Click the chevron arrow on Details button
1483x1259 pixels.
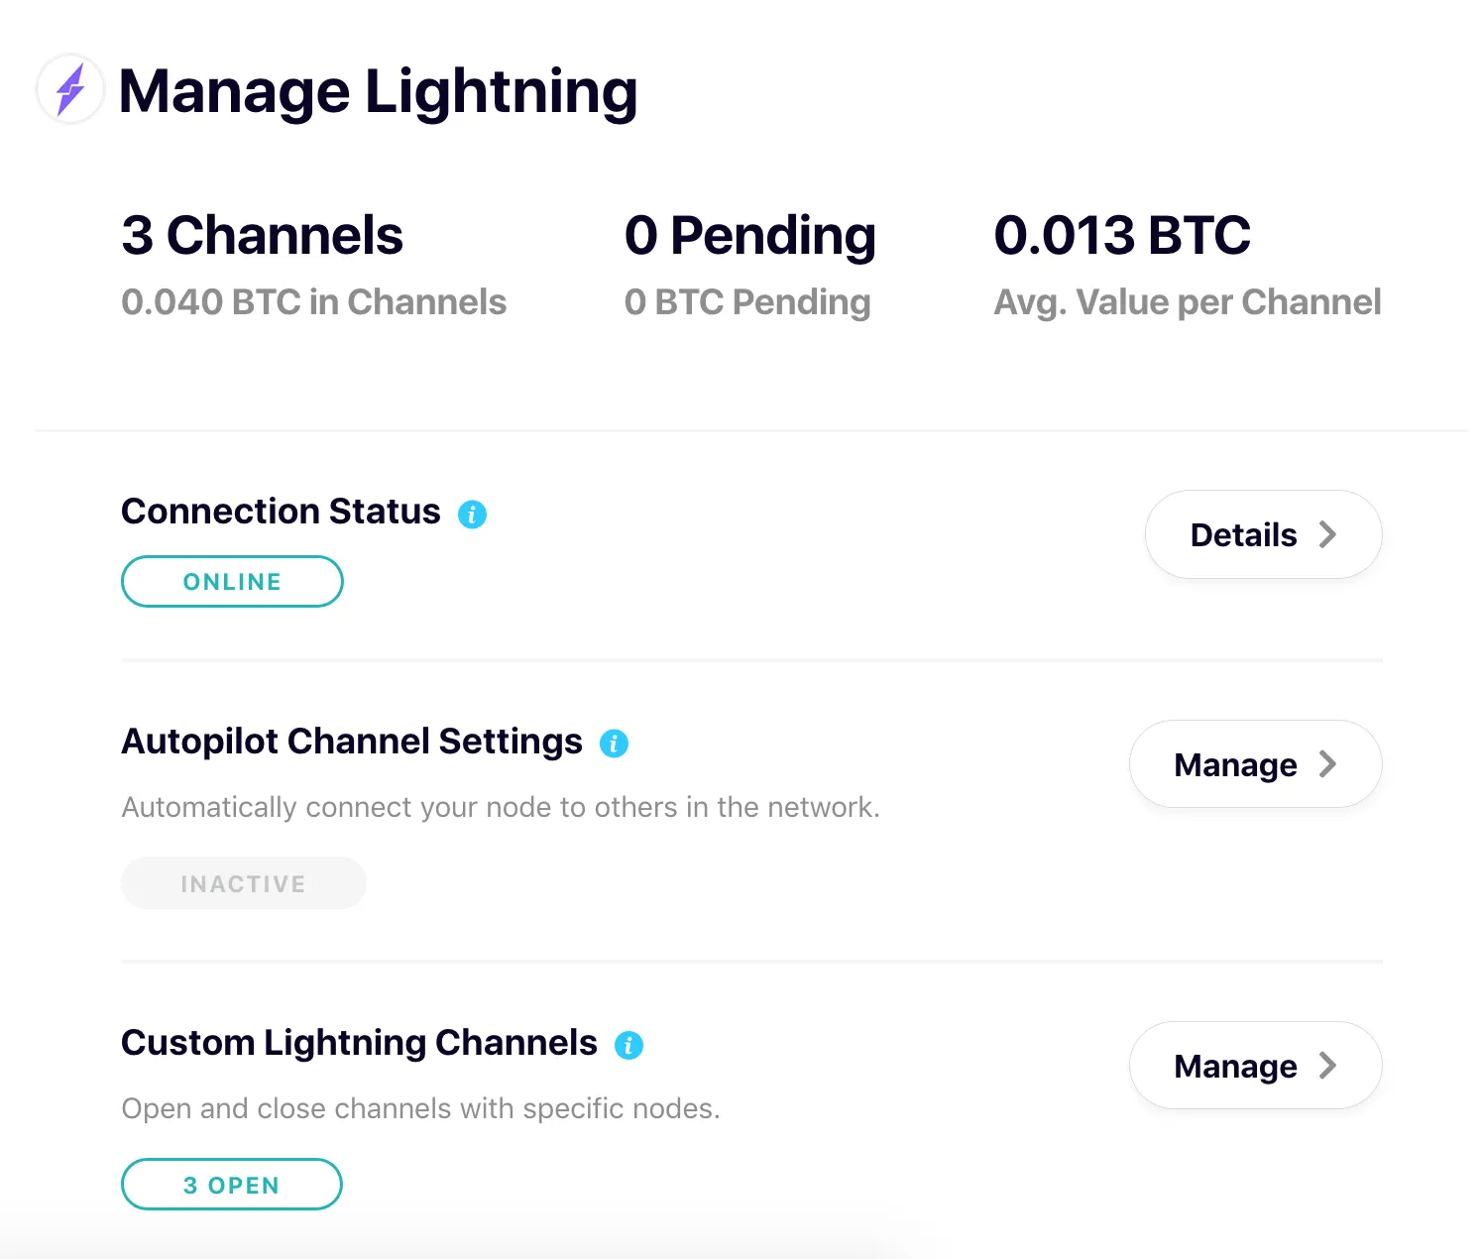pyautogui.click(x=1327, y=534)
